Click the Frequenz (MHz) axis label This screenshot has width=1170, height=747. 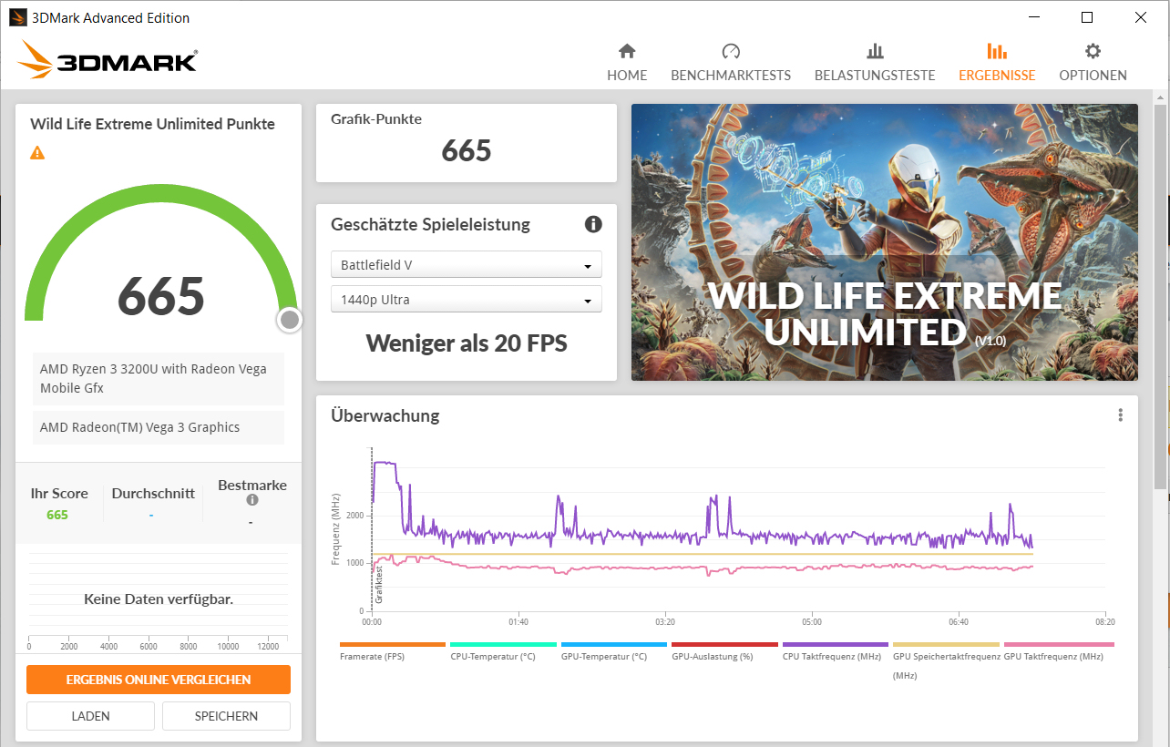(x=336, y=529)
